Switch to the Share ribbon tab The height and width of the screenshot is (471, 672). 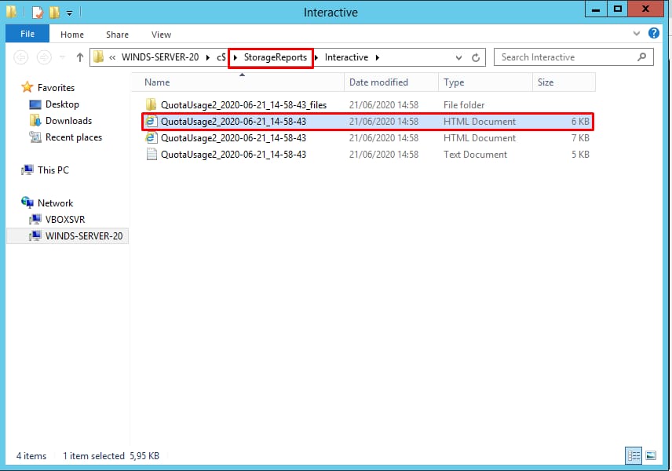[x=117, y=35]
